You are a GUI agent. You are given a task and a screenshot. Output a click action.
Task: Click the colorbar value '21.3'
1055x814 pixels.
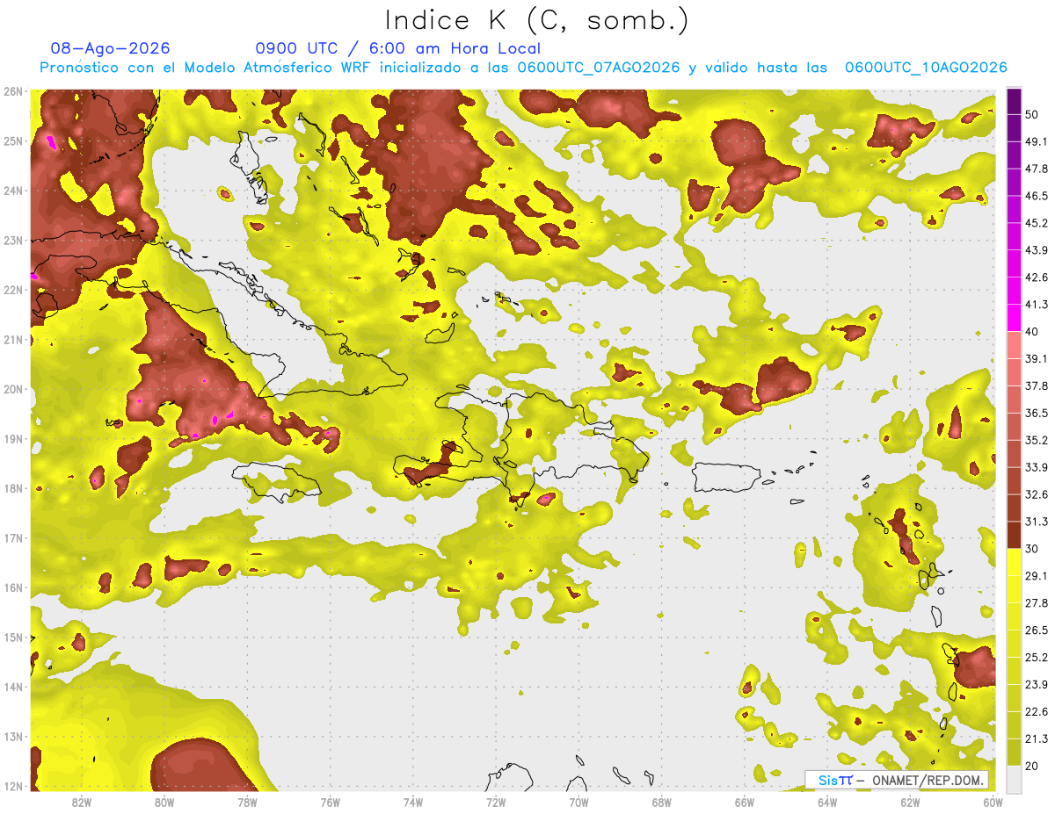[1037, 738]
